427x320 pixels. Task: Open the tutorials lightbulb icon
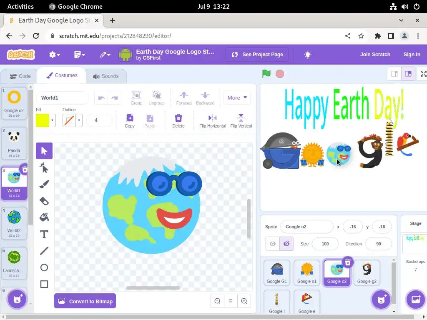tap(307, 55)
